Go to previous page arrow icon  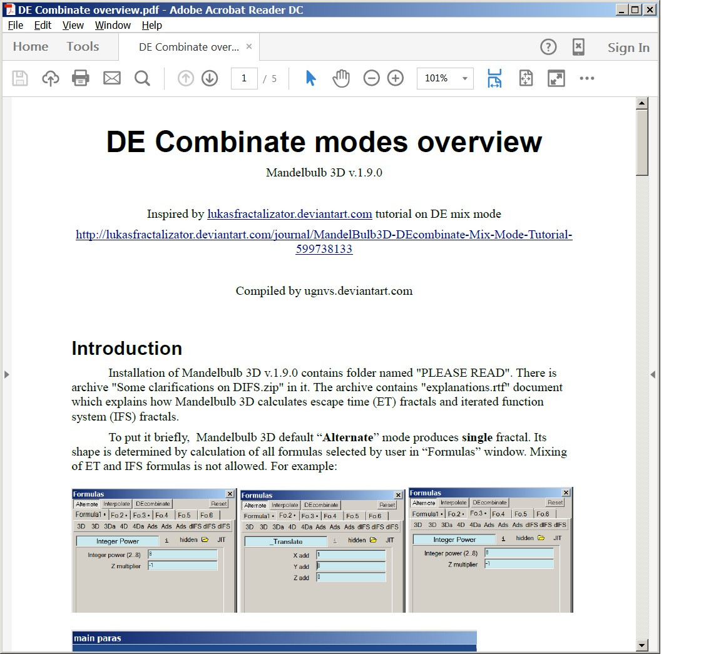pos(186,78)
